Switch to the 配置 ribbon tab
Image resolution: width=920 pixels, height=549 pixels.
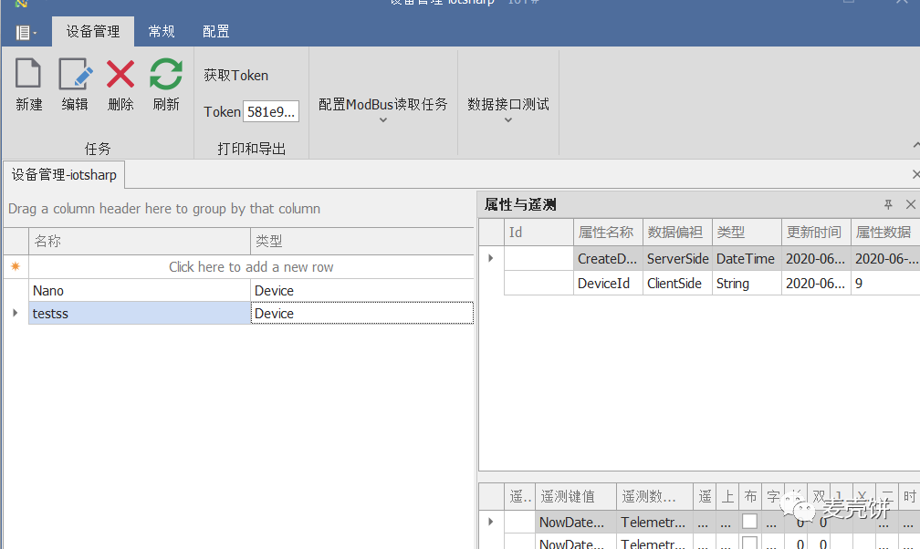[x=215, y=32]
